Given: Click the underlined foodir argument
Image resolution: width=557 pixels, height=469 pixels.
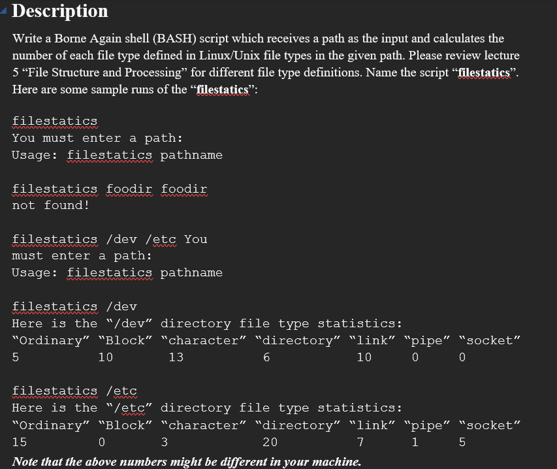Looking at the screenshot, I should [x=129, y=189].
